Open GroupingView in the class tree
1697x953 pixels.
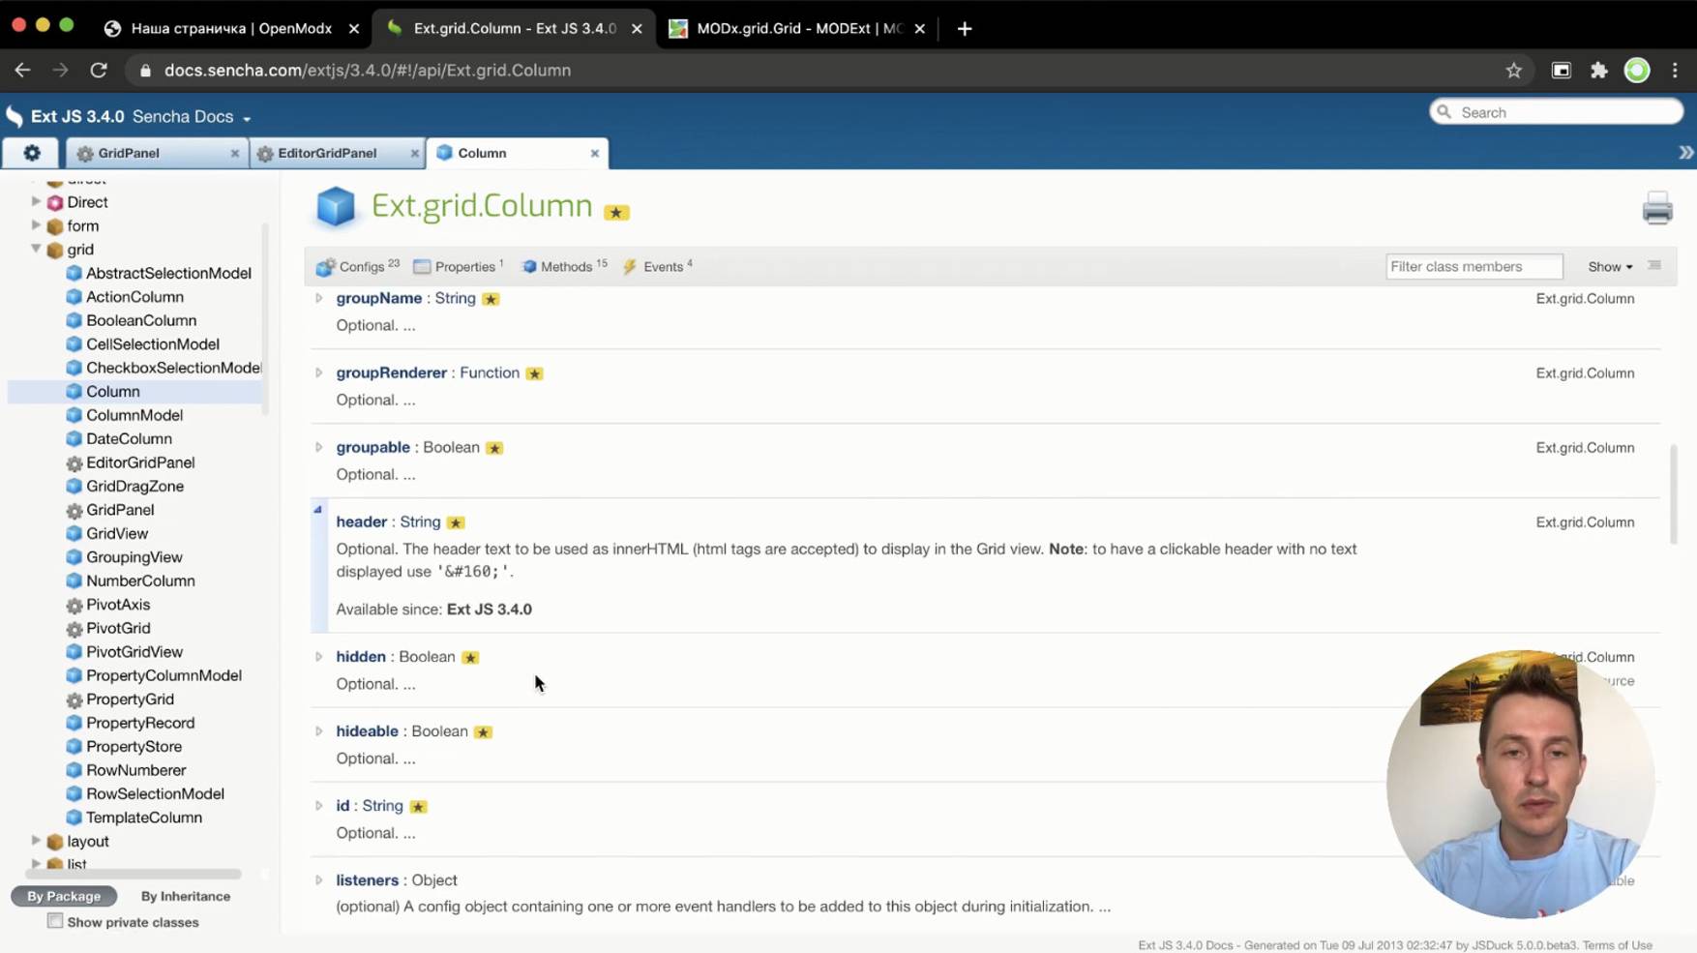[x=134, y=557]
